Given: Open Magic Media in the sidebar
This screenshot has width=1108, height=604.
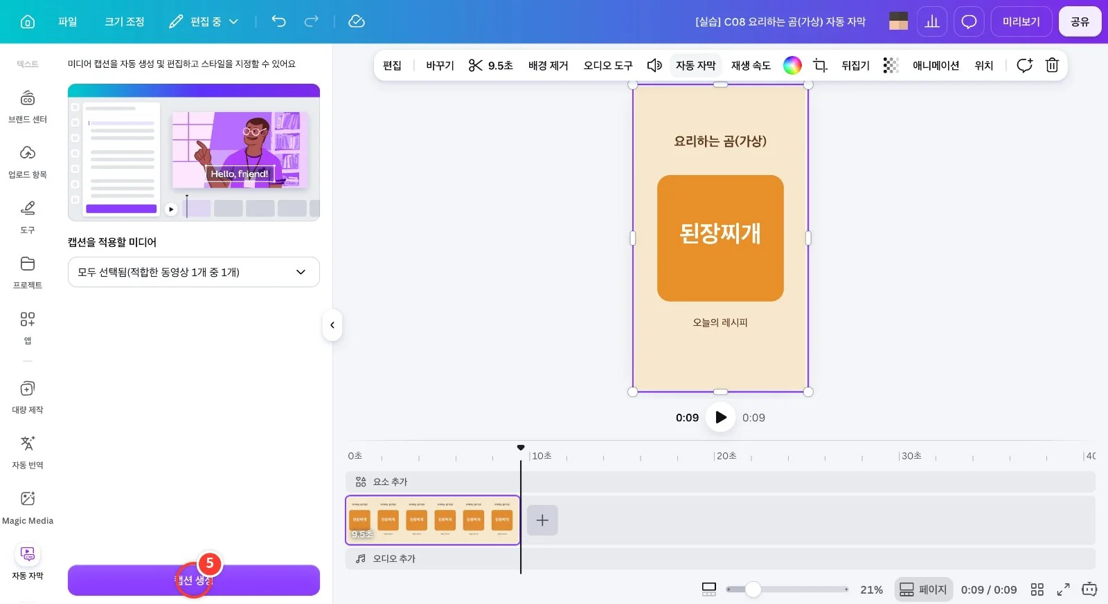Looking at the screenshot, I should click(28, 508).
